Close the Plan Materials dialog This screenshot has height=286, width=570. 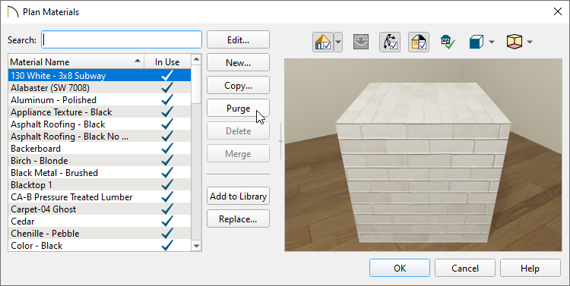tap(558, 11)
